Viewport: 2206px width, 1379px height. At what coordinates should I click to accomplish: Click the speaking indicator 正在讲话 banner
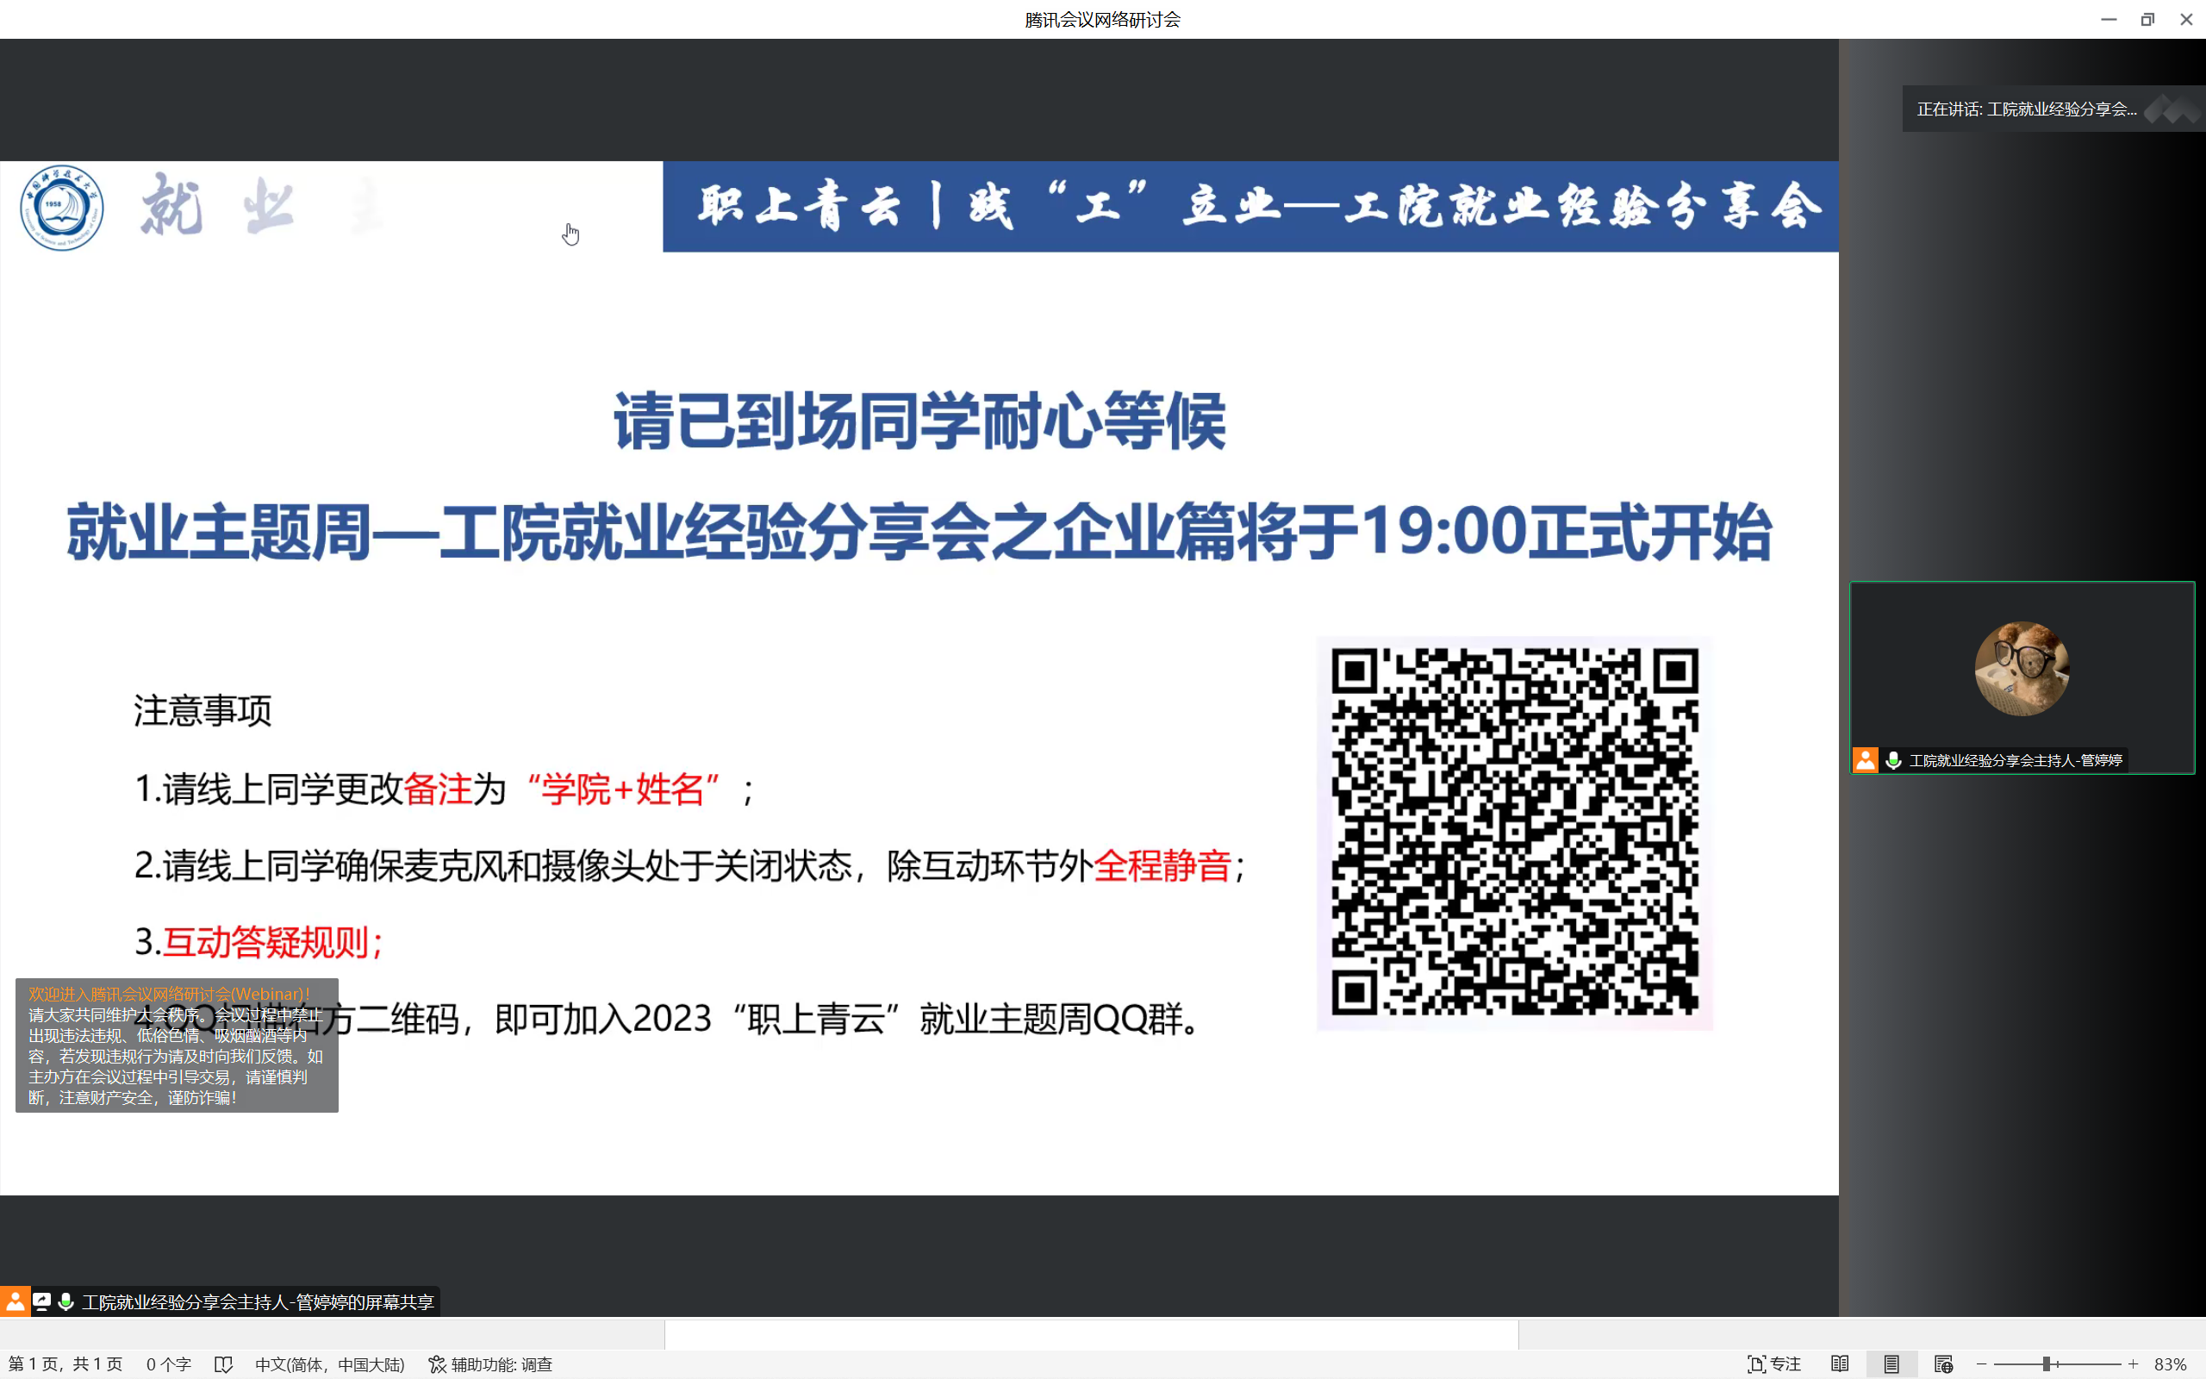2026,109
